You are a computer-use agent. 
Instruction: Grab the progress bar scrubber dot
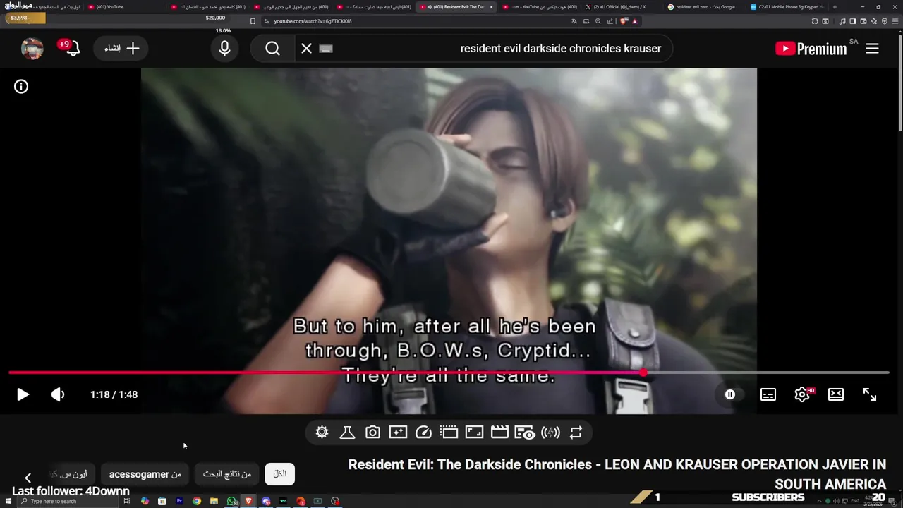click(643, 373)
